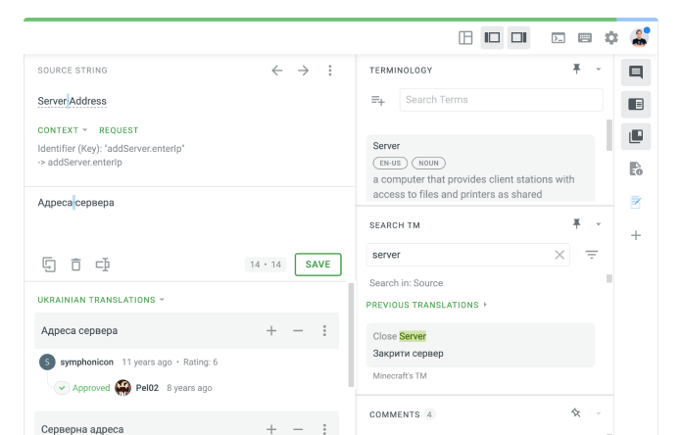This screenshot has width=682, height=435.
Task: Click the add term icon
Action: [378, 100]
